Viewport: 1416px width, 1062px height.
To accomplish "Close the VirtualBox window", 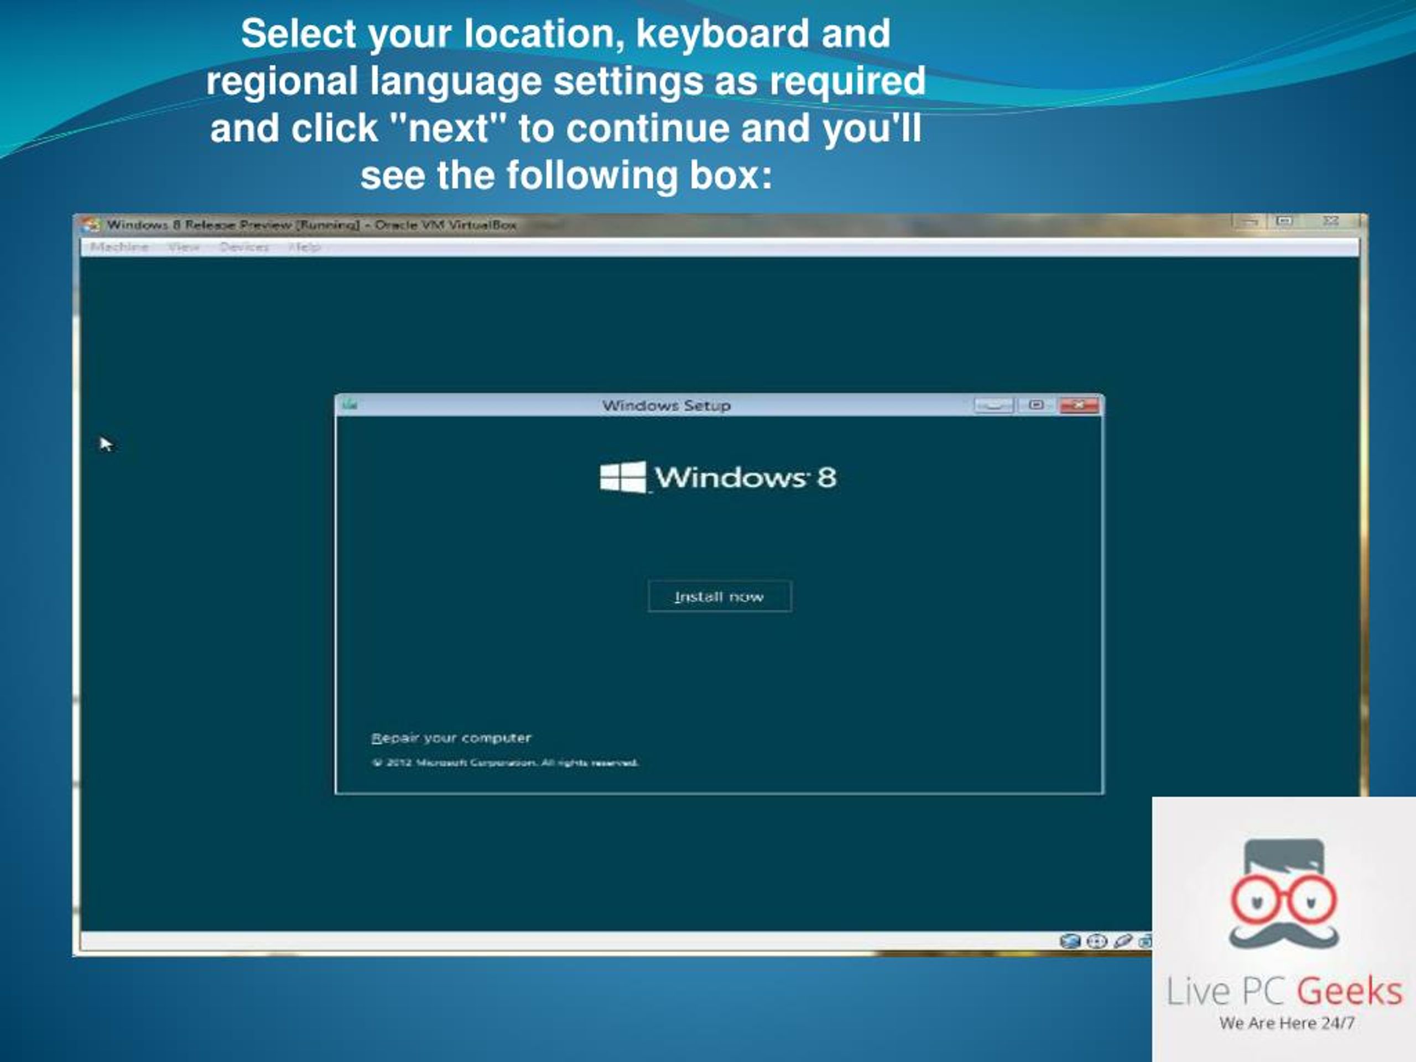I will 1331,221.
